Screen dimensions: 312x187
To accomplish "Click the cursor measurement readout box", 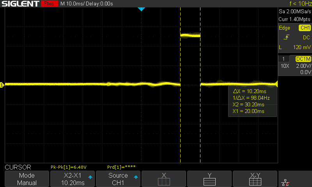I will pyautogui.click(x=253, y=101).
